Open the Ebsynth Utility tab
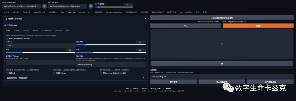 coord(85,12)
